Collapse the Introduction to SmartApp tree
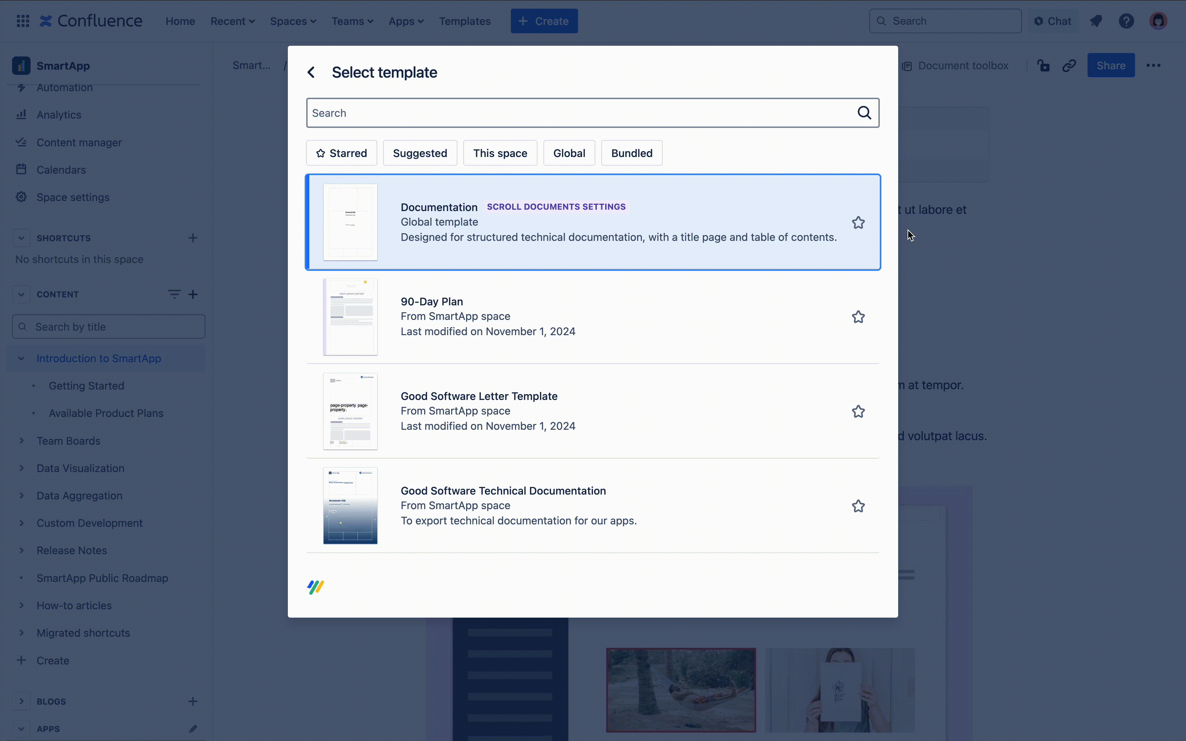 coord(21,358)
